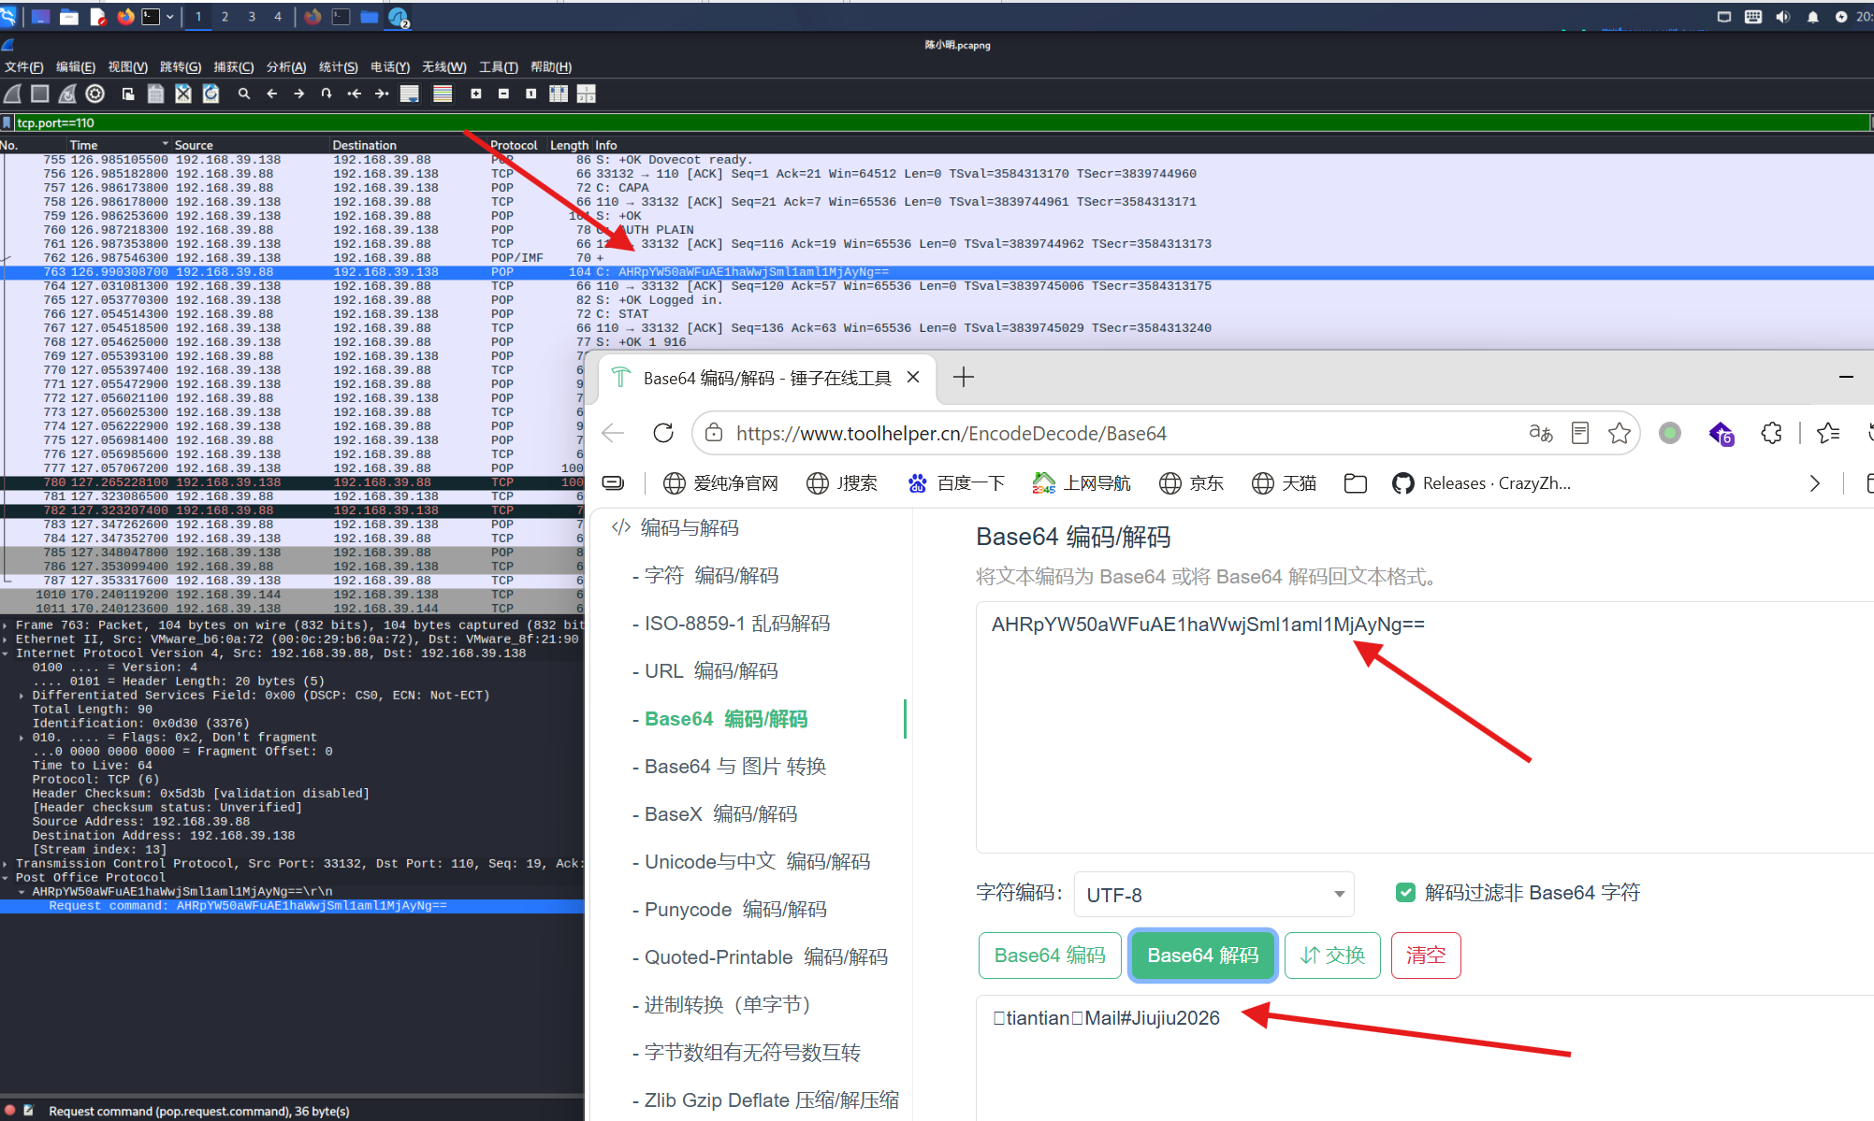Open the 分析(A) menu

(286, 67)
